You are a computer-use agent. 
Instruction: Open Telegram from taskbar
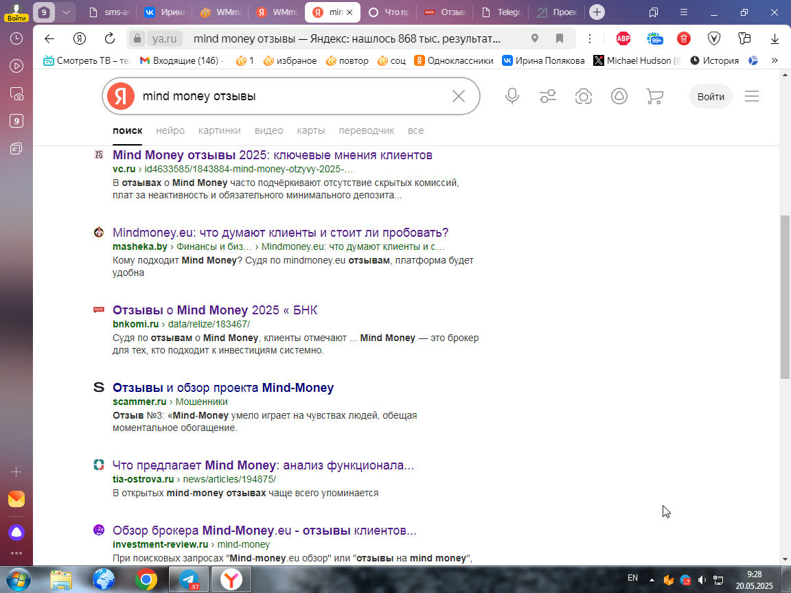pos(189,579)
